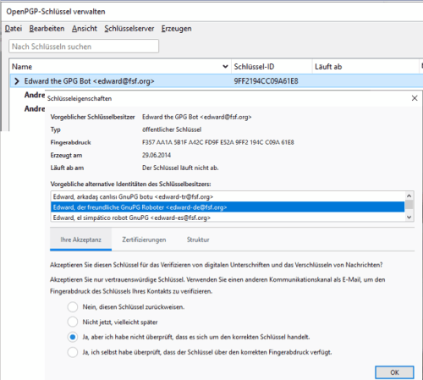Open the Bearbeiten menu
Viewport: 423px width, 380px height.
47,29
